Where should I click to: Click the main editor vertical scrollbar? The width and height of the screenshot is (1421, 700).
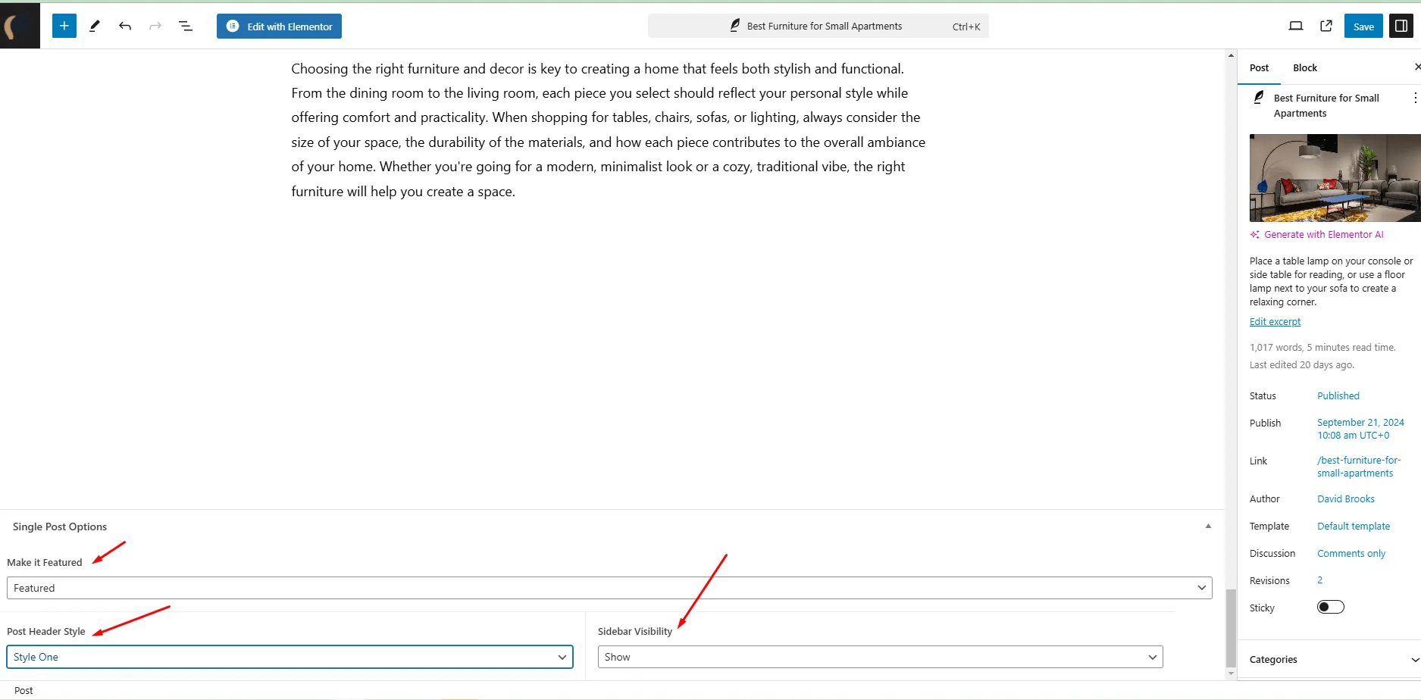pos(1231,627)
